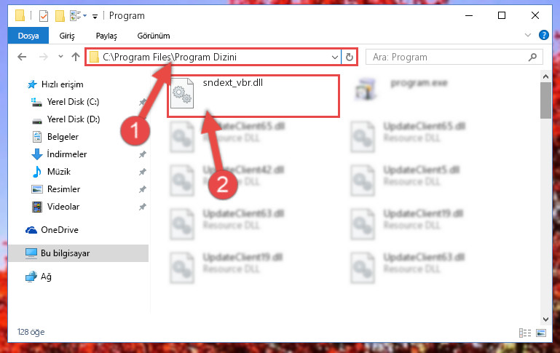Viewport: 560px width, 353px height.
Task: Click the New folder quick access icon
Action: 60,16
